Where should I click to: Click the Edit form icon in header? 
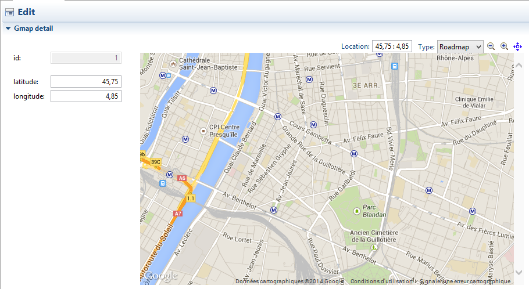pyautogui.click(x=9, y=12)
